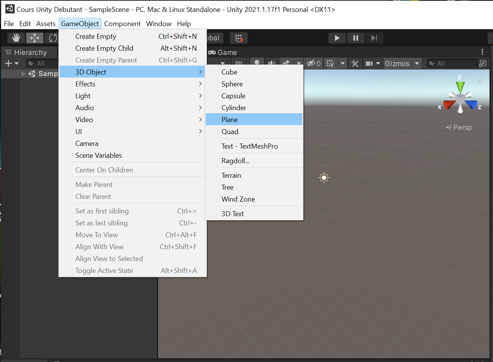Expand the Video submenu
This screenshot has height=362, width=493.
coord(133,120)
